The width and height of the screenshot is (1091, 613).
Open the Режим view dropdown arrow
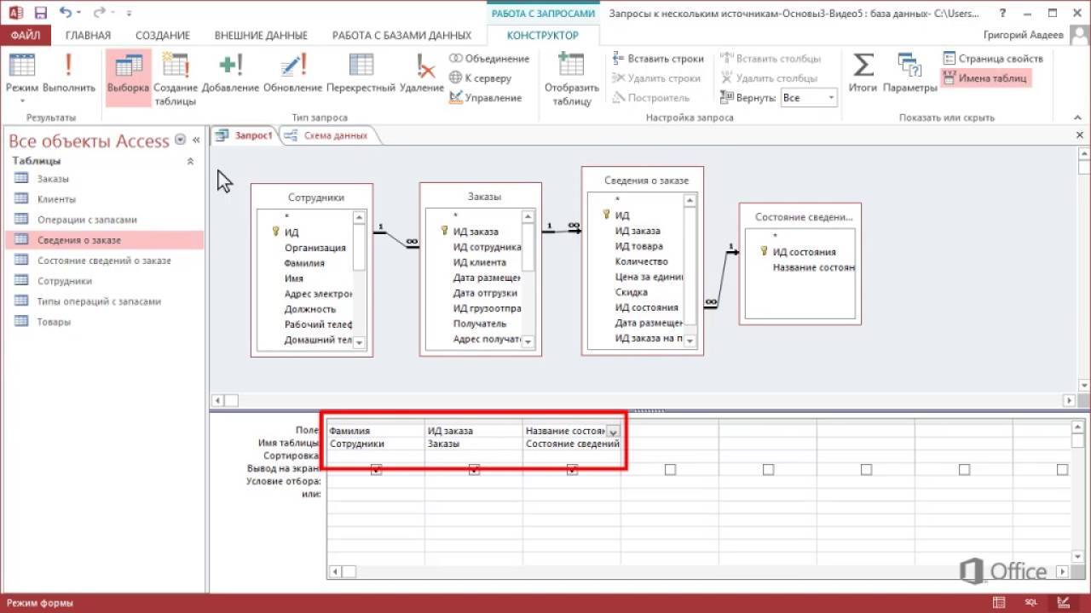click(21, 101)
